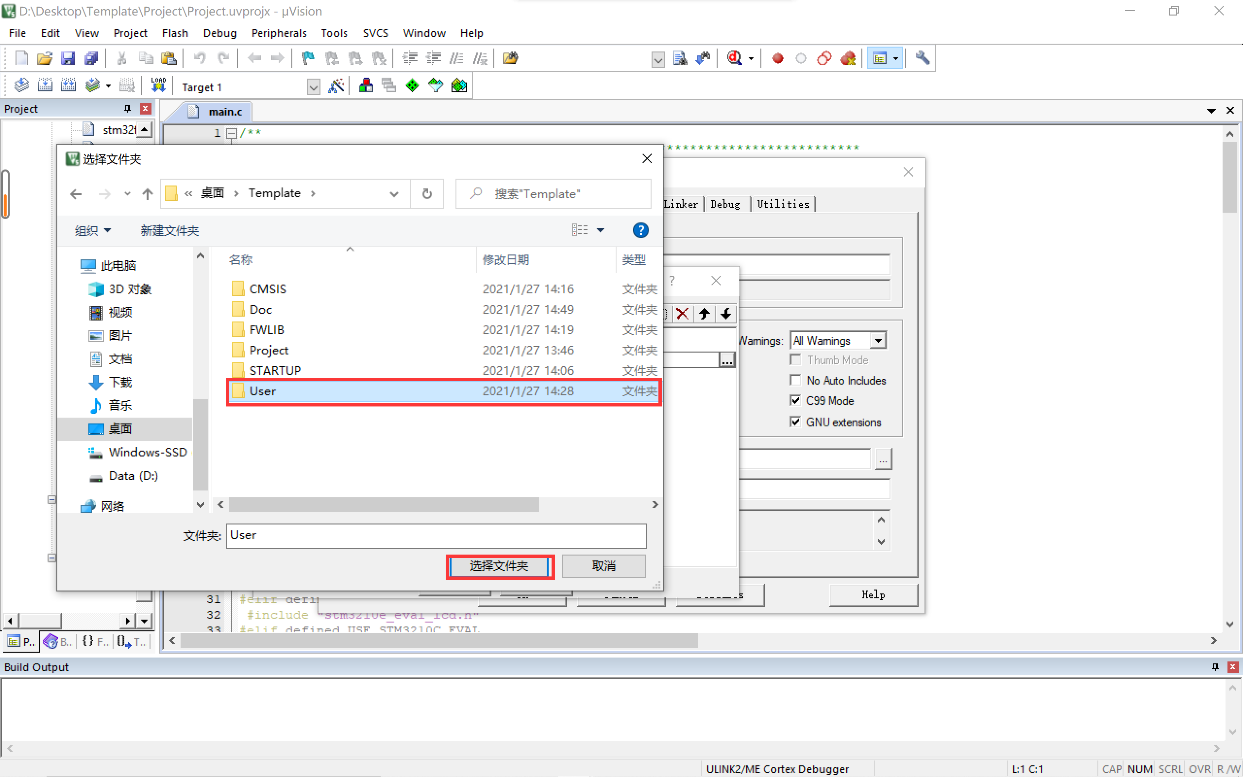This screenshot has width=1243, height=777.
Task: Click the Configuration wrench icon
Action: (x=922, y=58)
